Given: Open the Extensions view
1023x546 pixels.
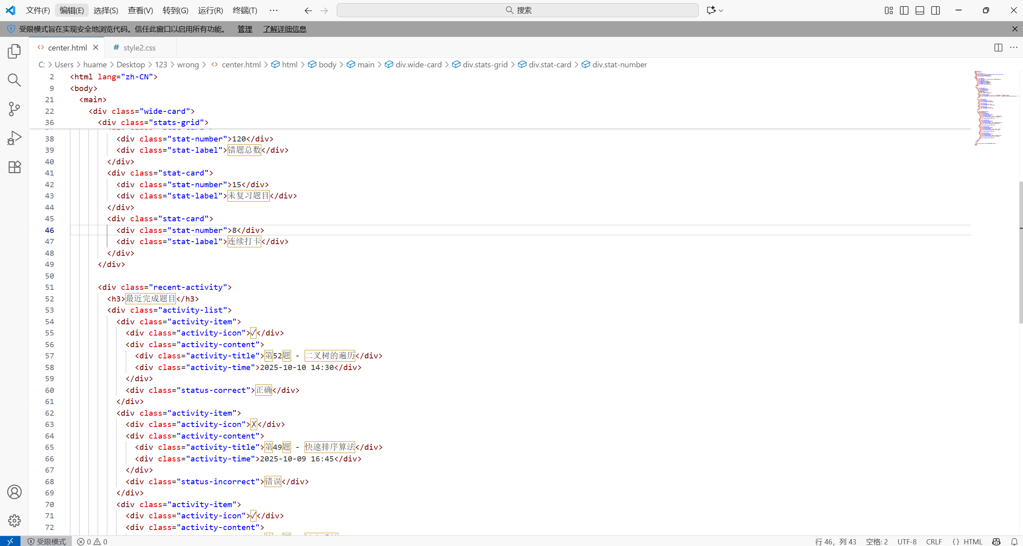Looking at the screenshot, I should click(x=14, y=167).
